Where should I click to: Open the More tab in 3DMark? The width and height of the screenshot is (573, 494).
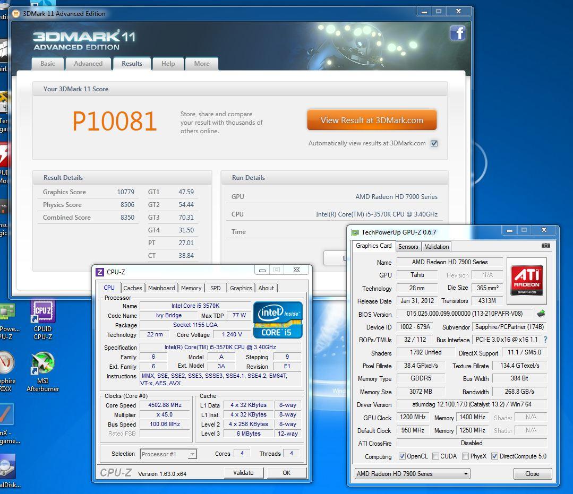202,64
